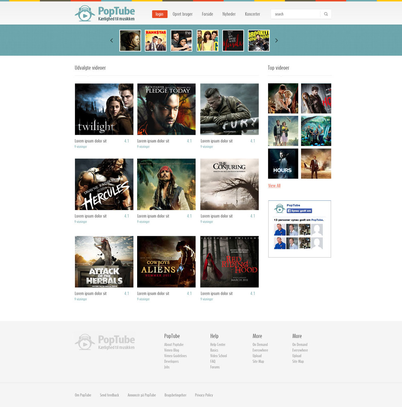Open the Conjuring video poster
The image size is (402, 407).
pos(229,184)
